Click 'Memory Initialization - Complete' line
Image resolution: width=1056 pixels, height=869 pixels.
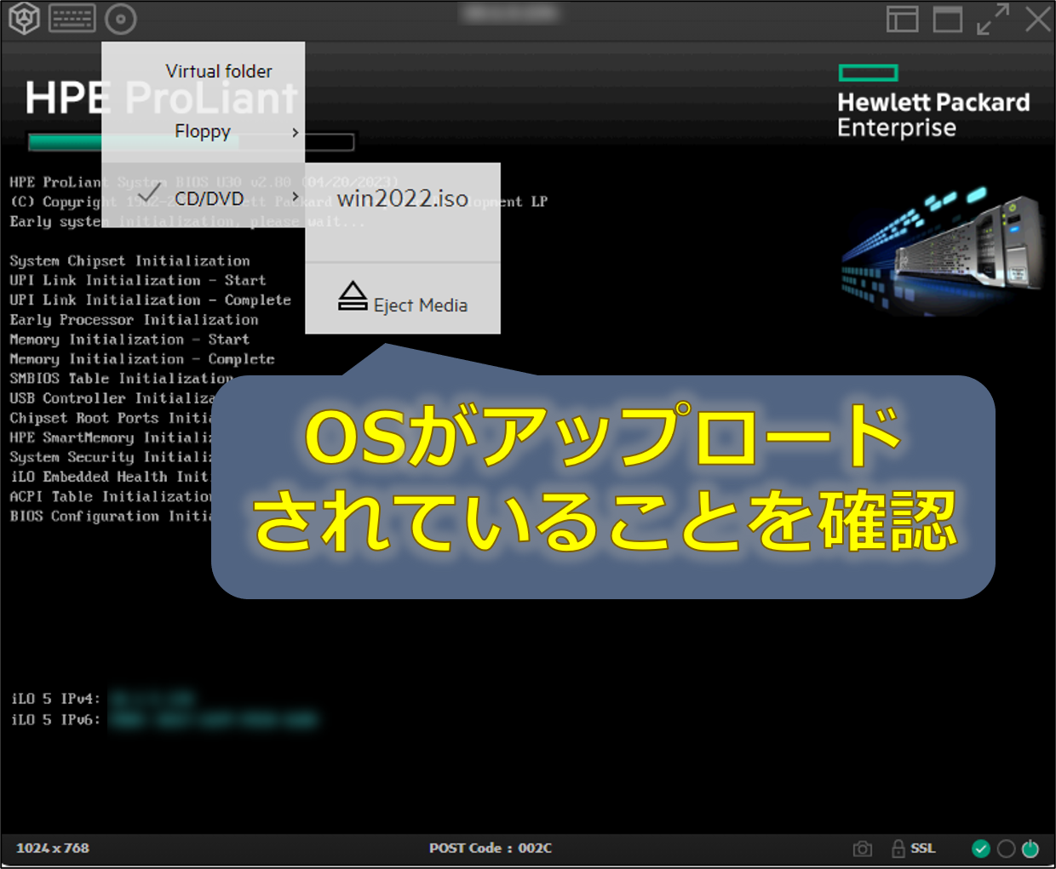[x=142, y=358]
